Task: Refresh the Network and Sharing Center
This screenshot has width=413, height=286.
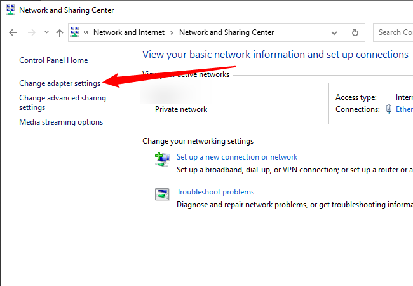Action: pos(355,32)
